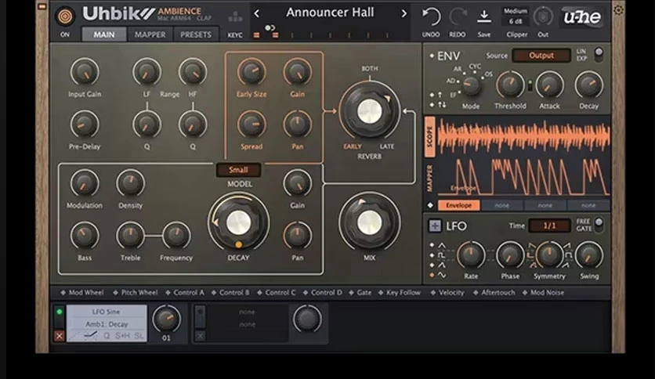Remove the LFO Sine mod slot with red X

(60, 336)
